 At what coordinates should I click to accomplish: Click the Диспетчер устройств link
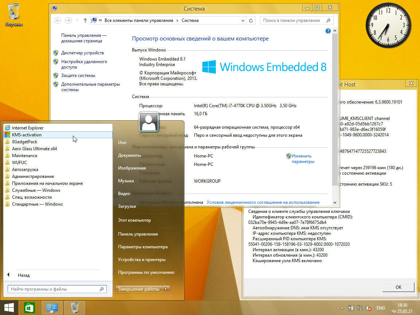pyautogui.click(x=82, y=53)
